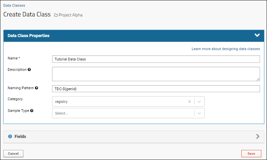Viewport: 267px width, 160px height.
Task: Click the Description textarea resize handle
Action: click(258, 79)
